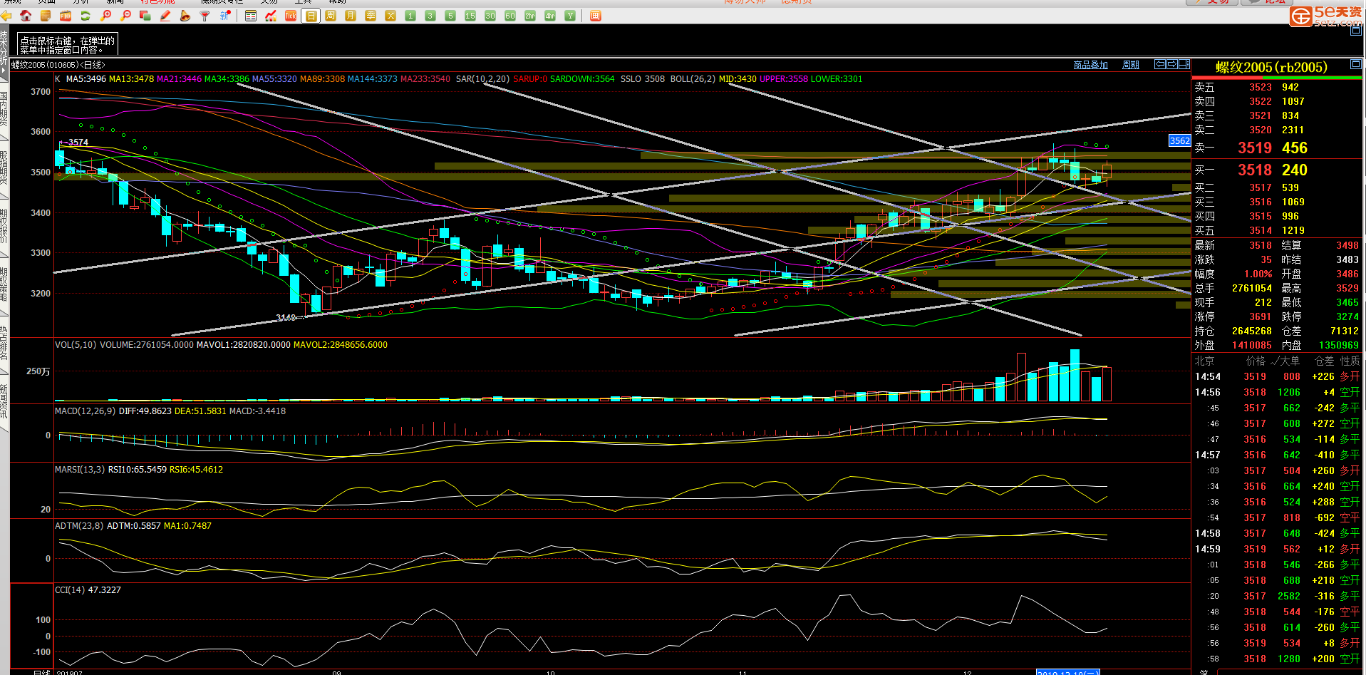Select the 60-minute period button
Screen dimensions: 1366x675
[510, 16]
